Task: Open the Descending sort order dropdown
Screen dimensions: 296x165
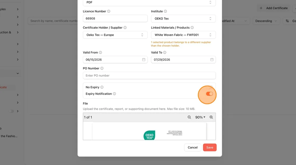Action: pos(266,21)
